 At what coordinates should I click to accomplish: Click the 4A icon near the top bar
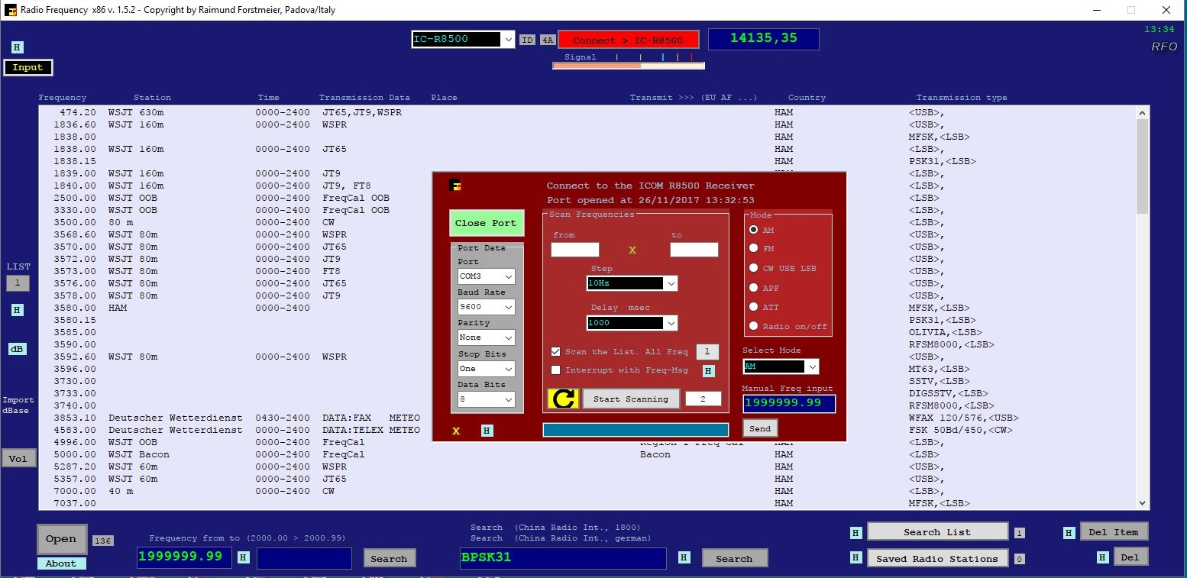tap(546, 39)
